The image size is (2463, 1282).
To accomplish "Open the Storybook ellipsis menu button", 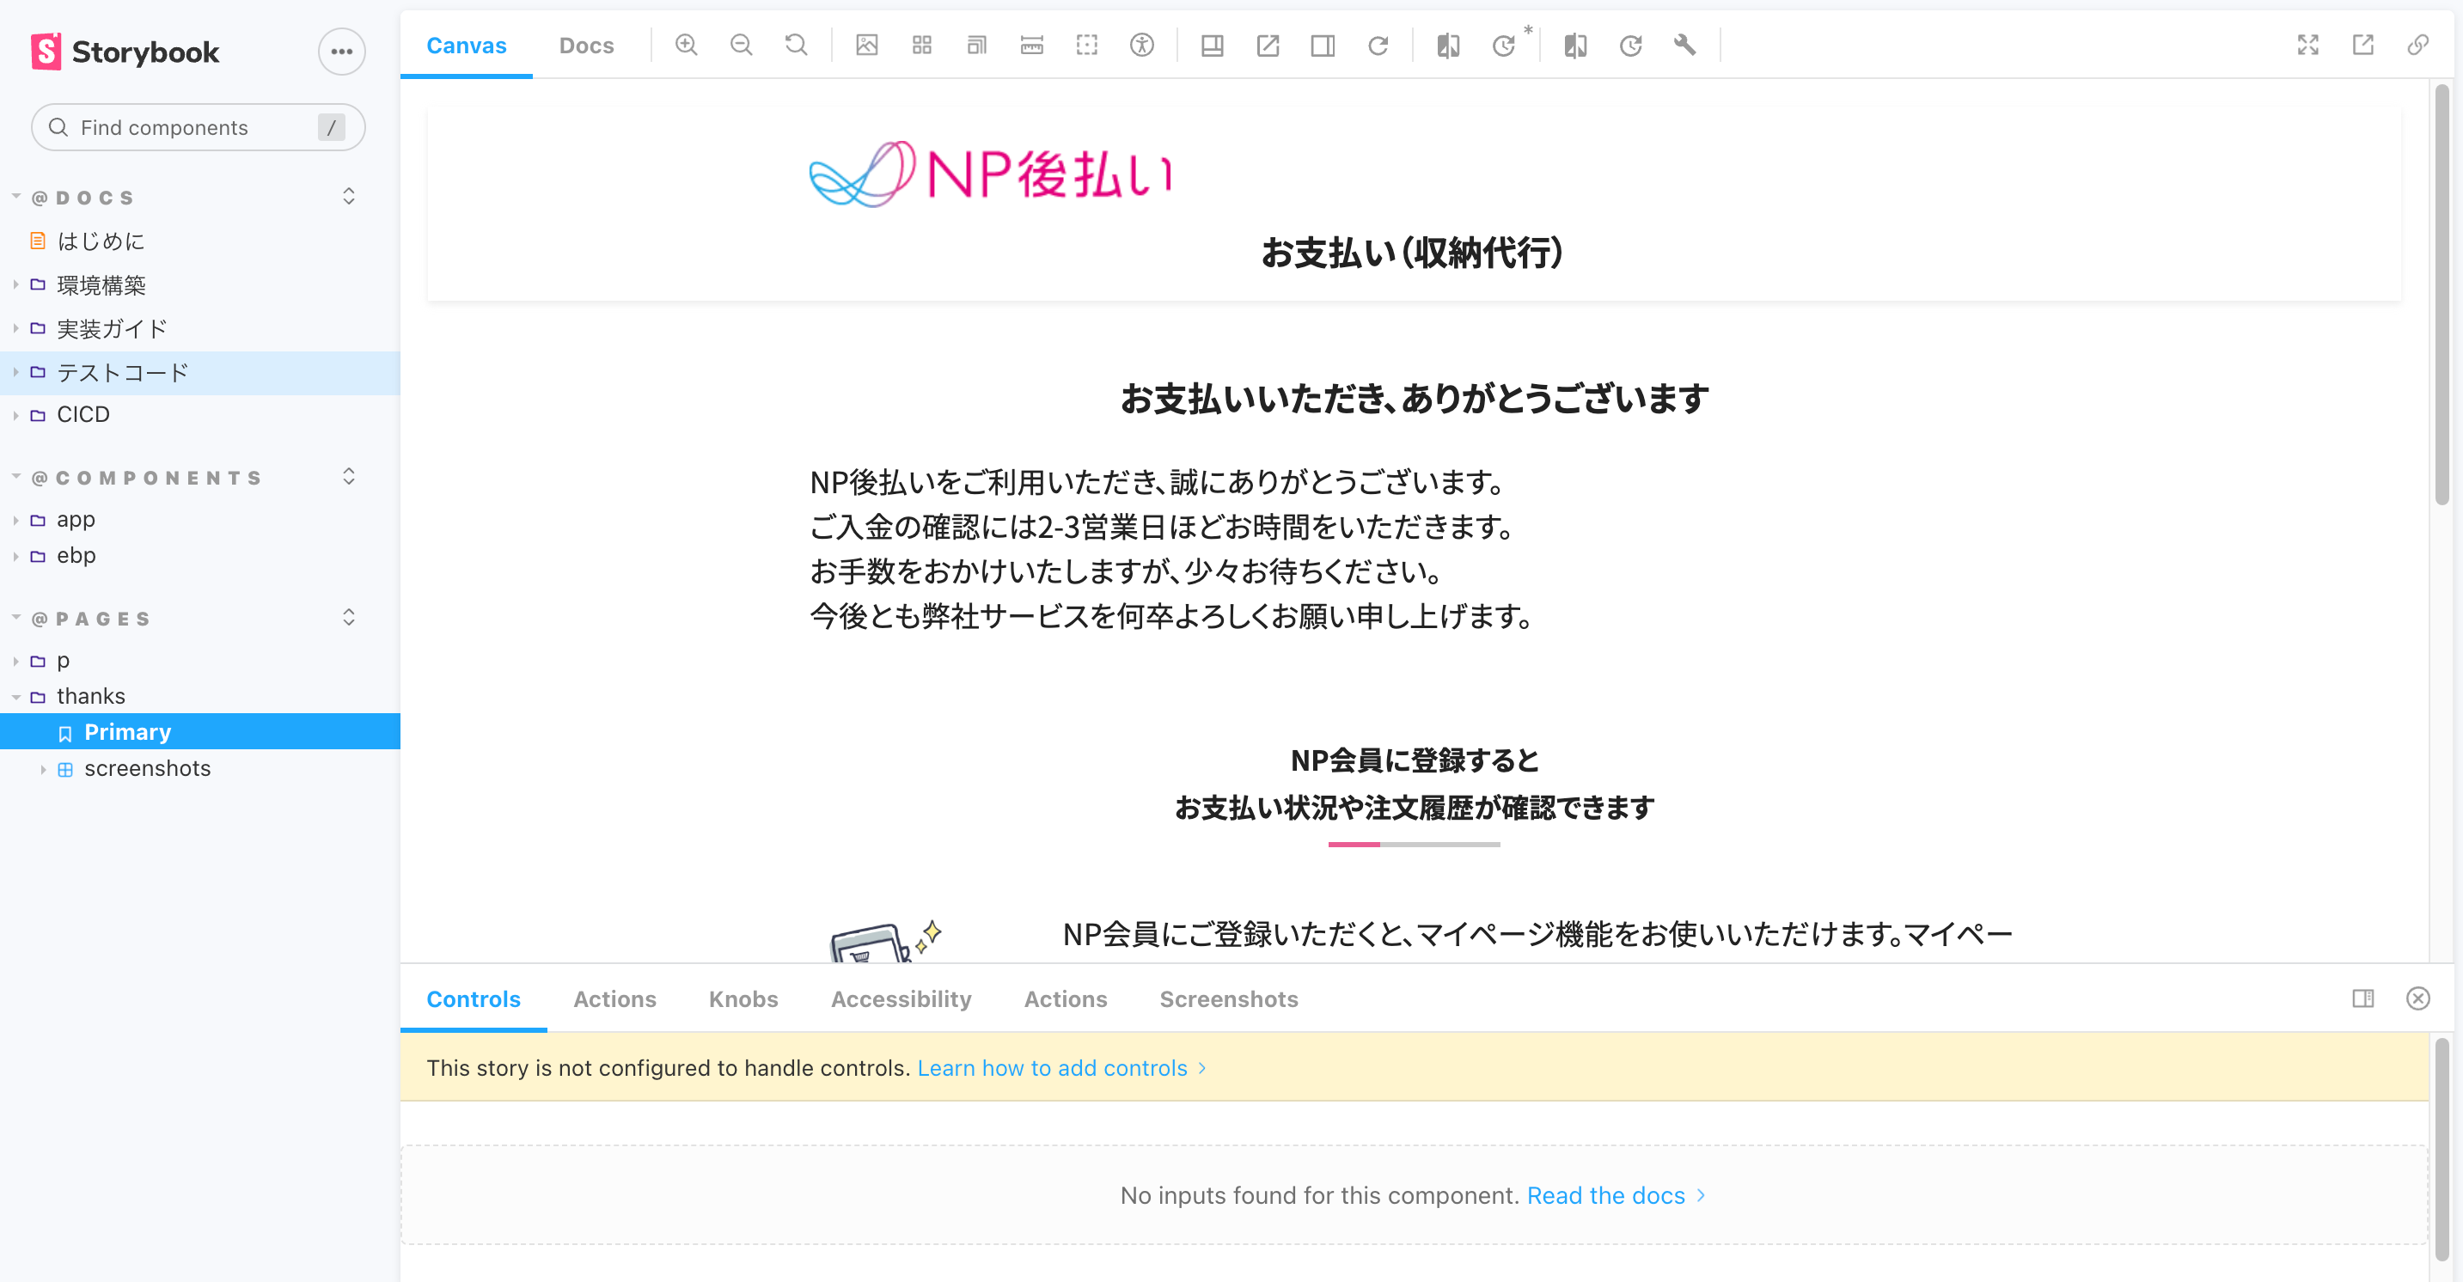I will [341, 52].
